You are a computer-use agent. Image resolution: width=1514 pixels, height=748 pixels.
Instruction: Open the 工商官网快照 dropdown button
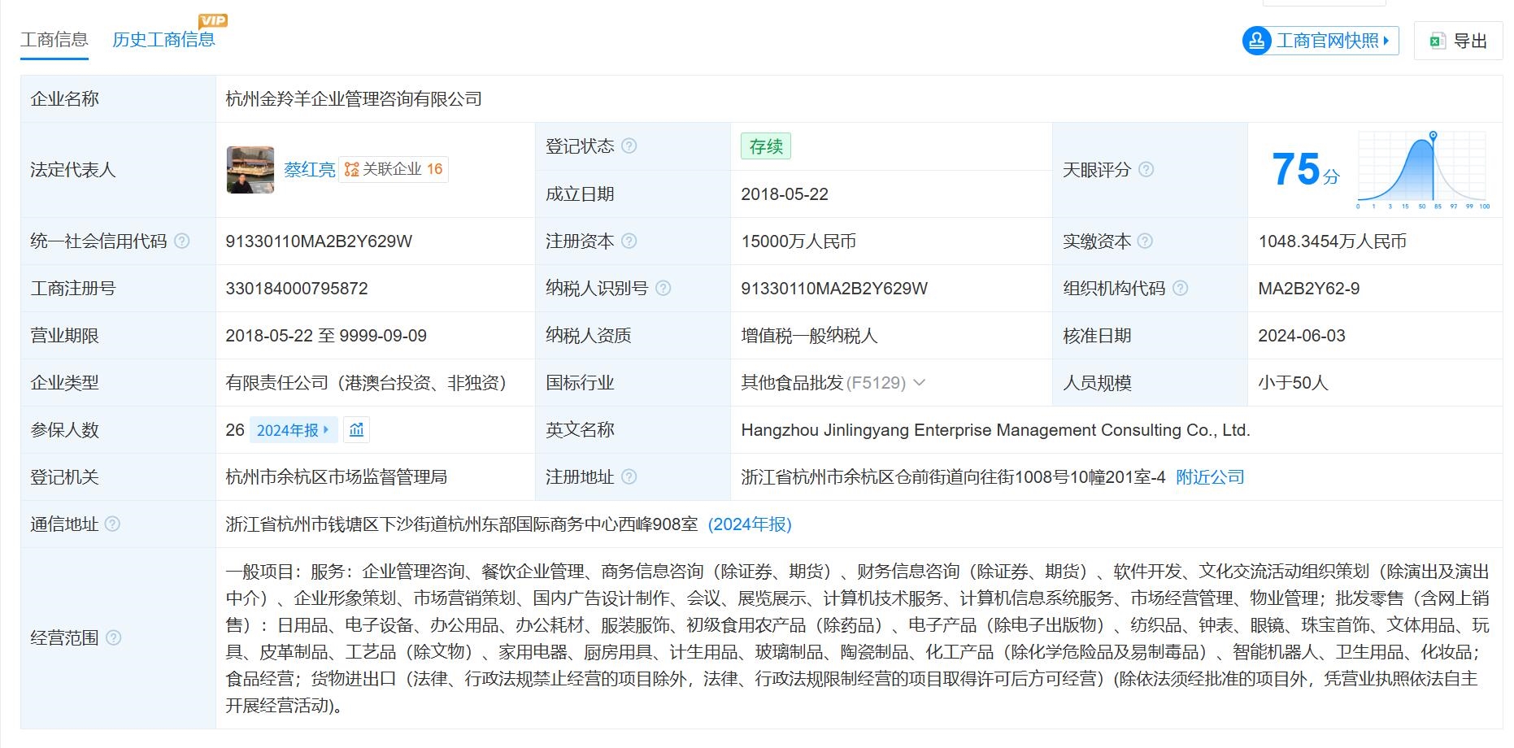tap(1320, 41)
